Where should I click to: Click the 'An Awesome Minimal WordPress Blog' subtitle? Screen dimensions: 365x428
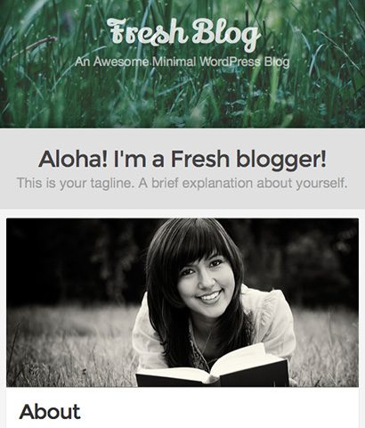pyautogui.click(x=182, y=62)
